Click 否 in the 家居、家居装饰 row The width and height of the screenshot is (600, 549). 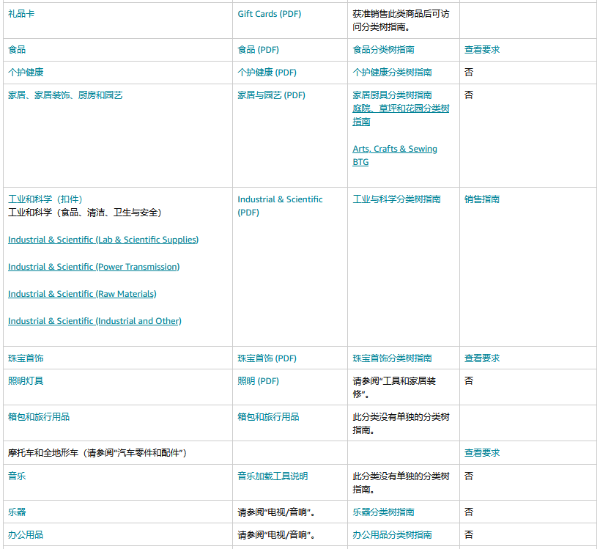click(469, 95)
